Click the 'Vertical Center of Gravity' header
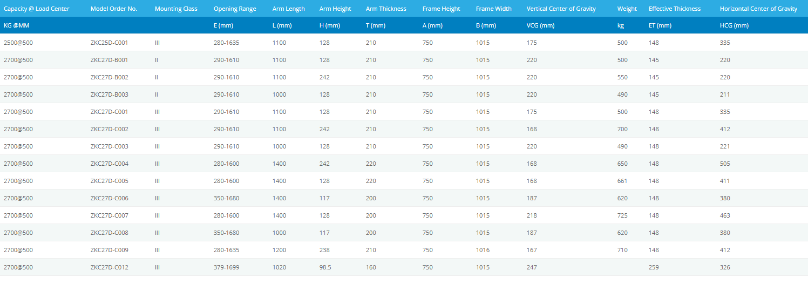The width and height of the screenshot is (808, 284). click(561, 9)
